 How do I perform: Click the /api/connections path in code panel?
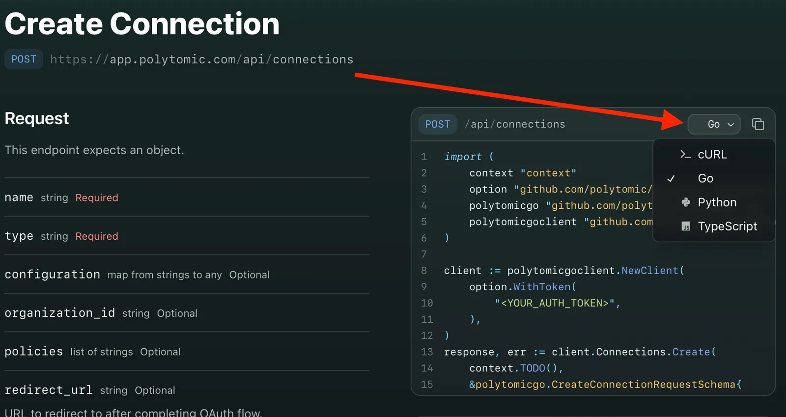pos(515,124)
